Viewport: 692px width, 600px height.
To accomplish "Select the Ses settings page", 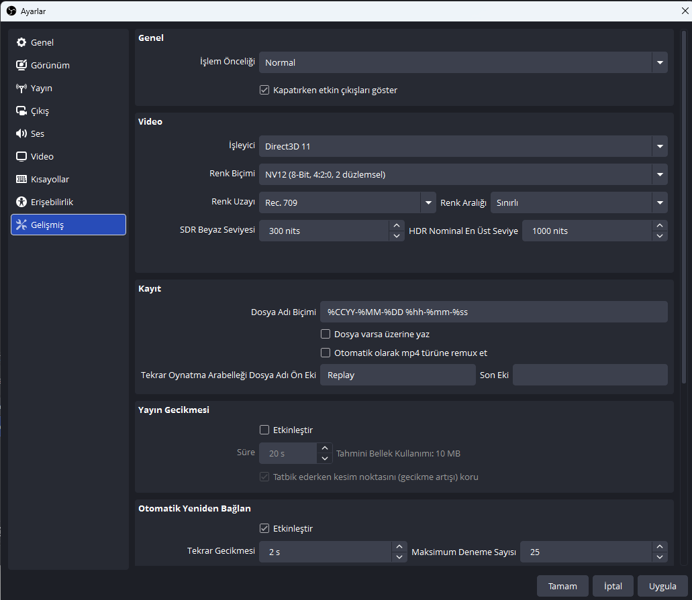I will (x=68, y=133).
